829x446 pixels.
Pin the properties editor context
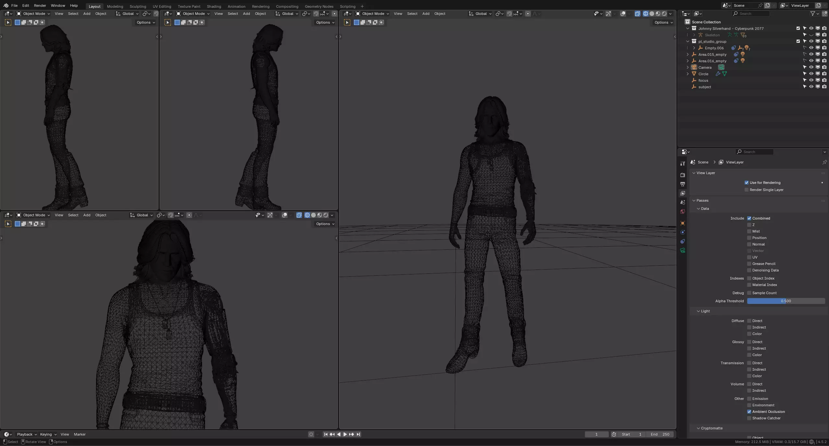824,162
